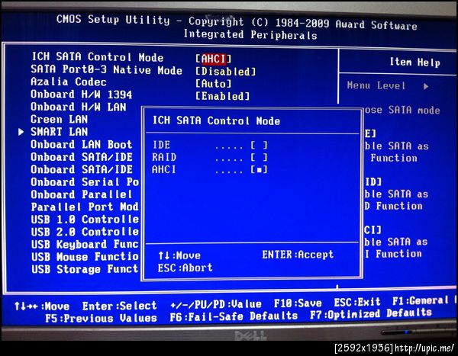Open the SMART LAN entry
The image size is (458, 356).
click(x=60, y=132)
